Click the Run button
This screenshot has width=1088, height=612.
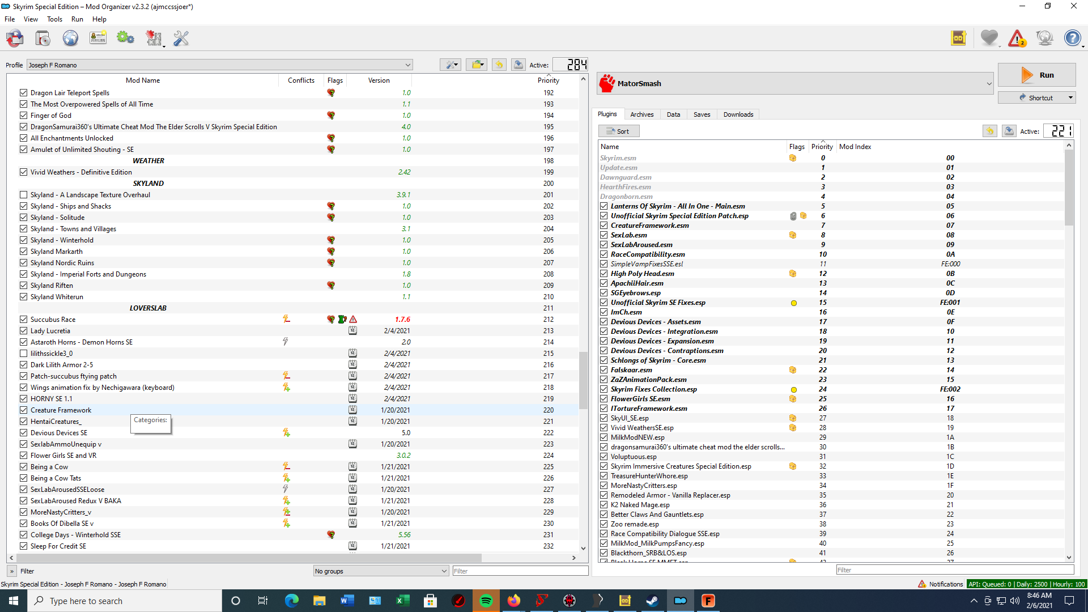(x=1036, y=75)
